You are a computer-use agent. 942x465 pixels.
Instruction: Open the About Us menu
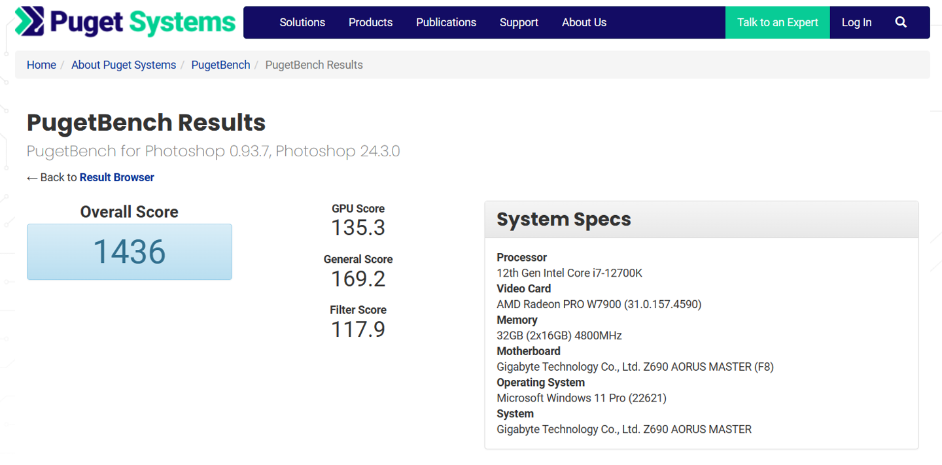[x=584, y=22]
